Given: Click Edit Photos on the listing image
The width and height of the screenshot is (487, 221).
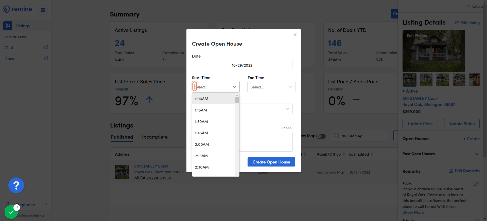Looking at the screenshot, I should (417, 36).
